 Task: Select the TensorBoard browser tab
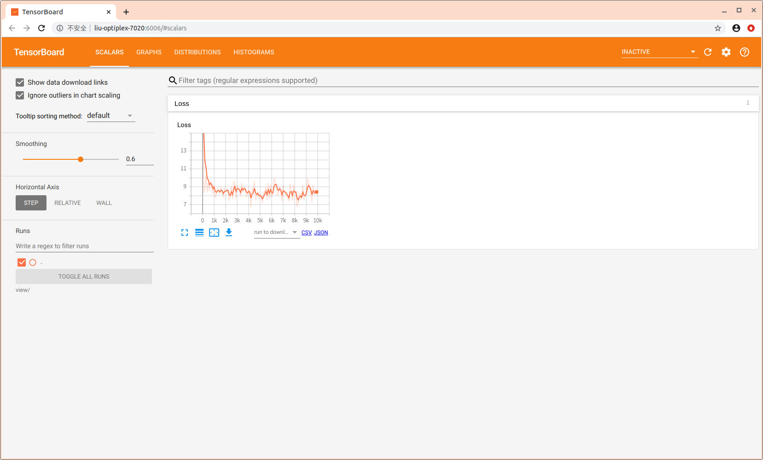[x=60, y=12]
